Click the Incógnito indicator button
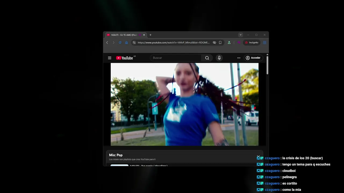Image resolution: width=344 pixels, height=193 pixels. tap(252, 43)
